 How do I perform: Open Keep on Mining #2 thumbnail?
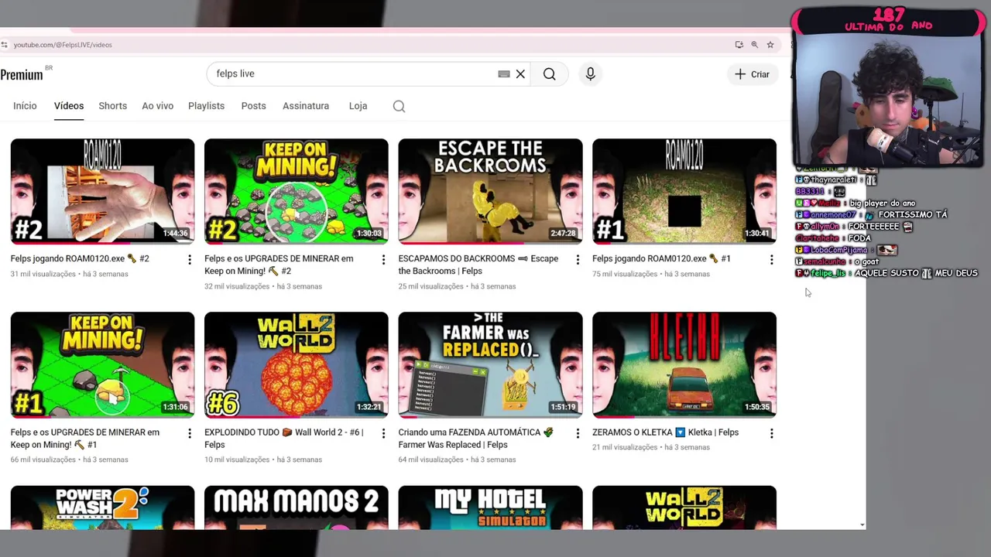pos(297,191)
